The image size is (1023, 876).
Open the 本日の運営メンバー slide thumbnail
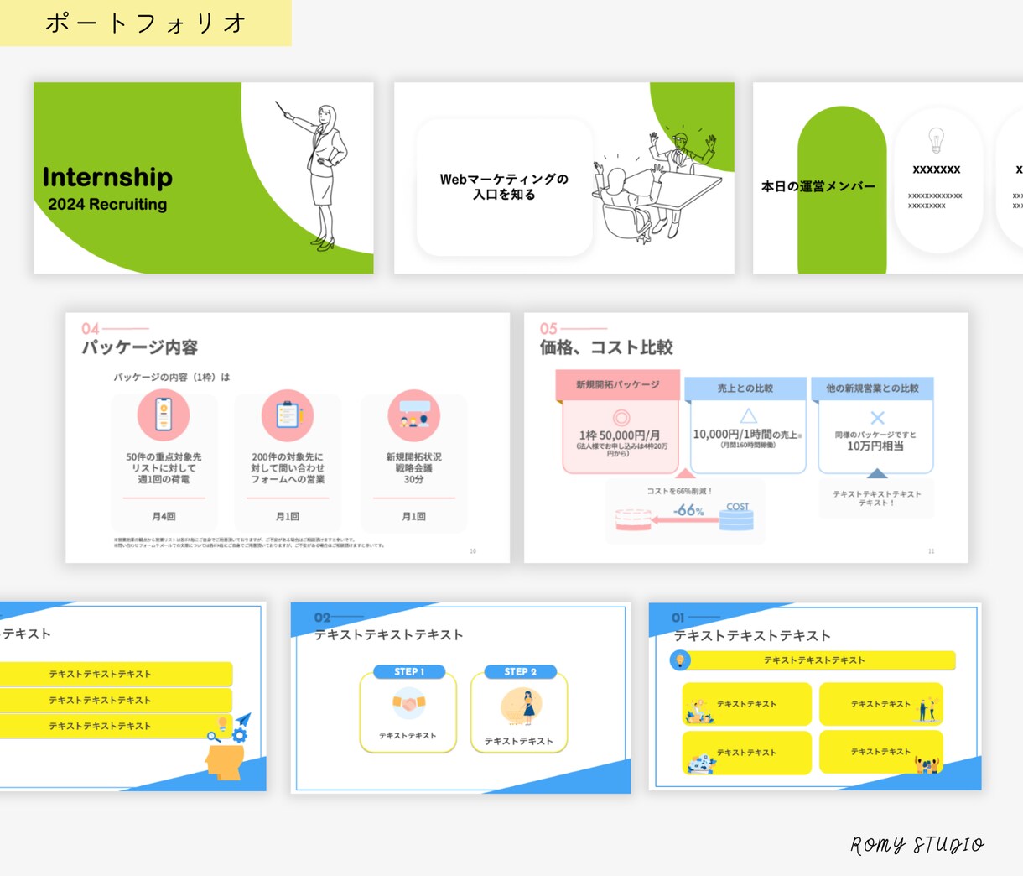click(888, 178)
